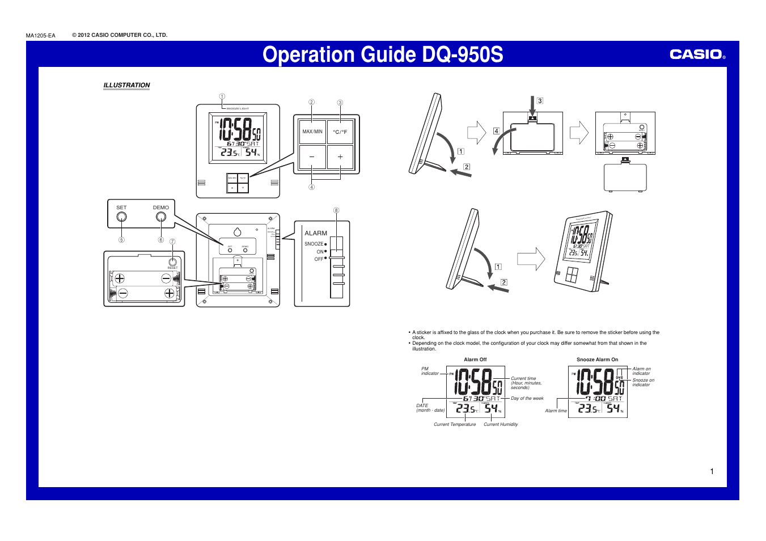Click the 'ON' position label of the alarm switch
Screen dimensions: 766x541
320,252
